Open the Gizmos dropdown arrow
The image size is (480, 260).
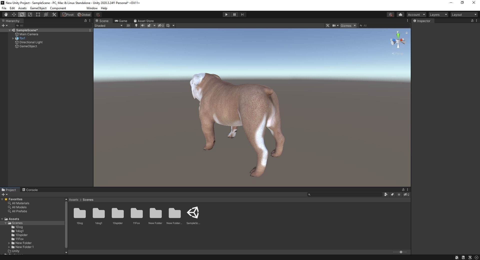(x=355, y=25)
